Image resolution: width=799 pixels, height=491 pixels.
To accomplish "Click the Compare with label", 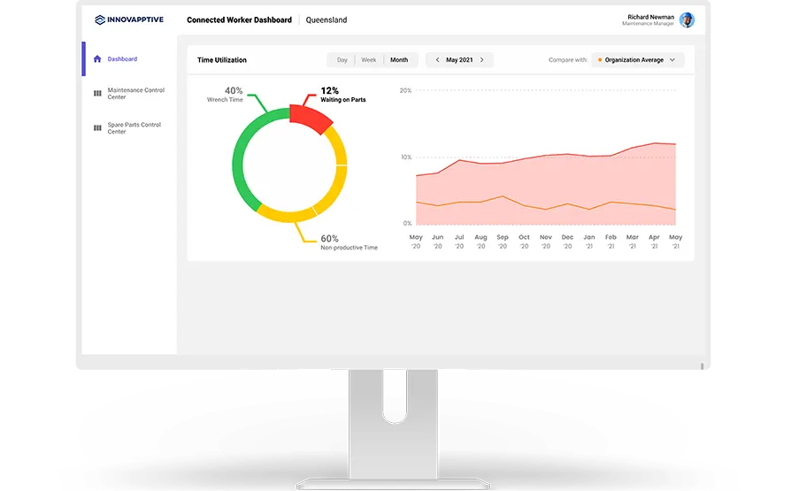I will [x=568, y=60].
